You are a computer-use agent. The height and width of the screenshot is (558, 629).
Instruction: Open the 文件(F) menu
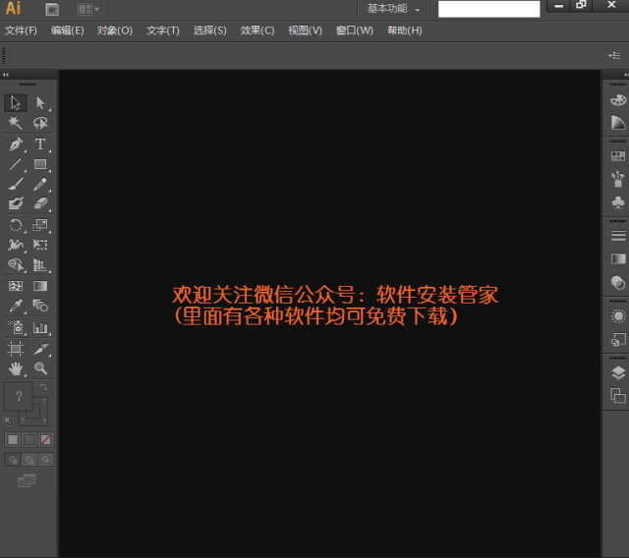point(21,30)
